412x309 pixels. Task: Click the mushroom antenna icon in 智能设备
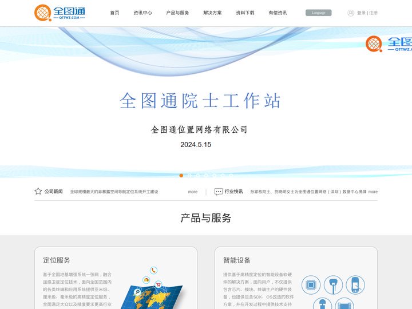pos(322,303)
